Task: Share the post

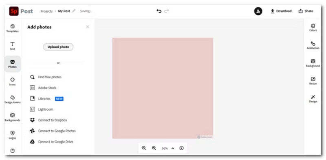Action: [306, 11]
